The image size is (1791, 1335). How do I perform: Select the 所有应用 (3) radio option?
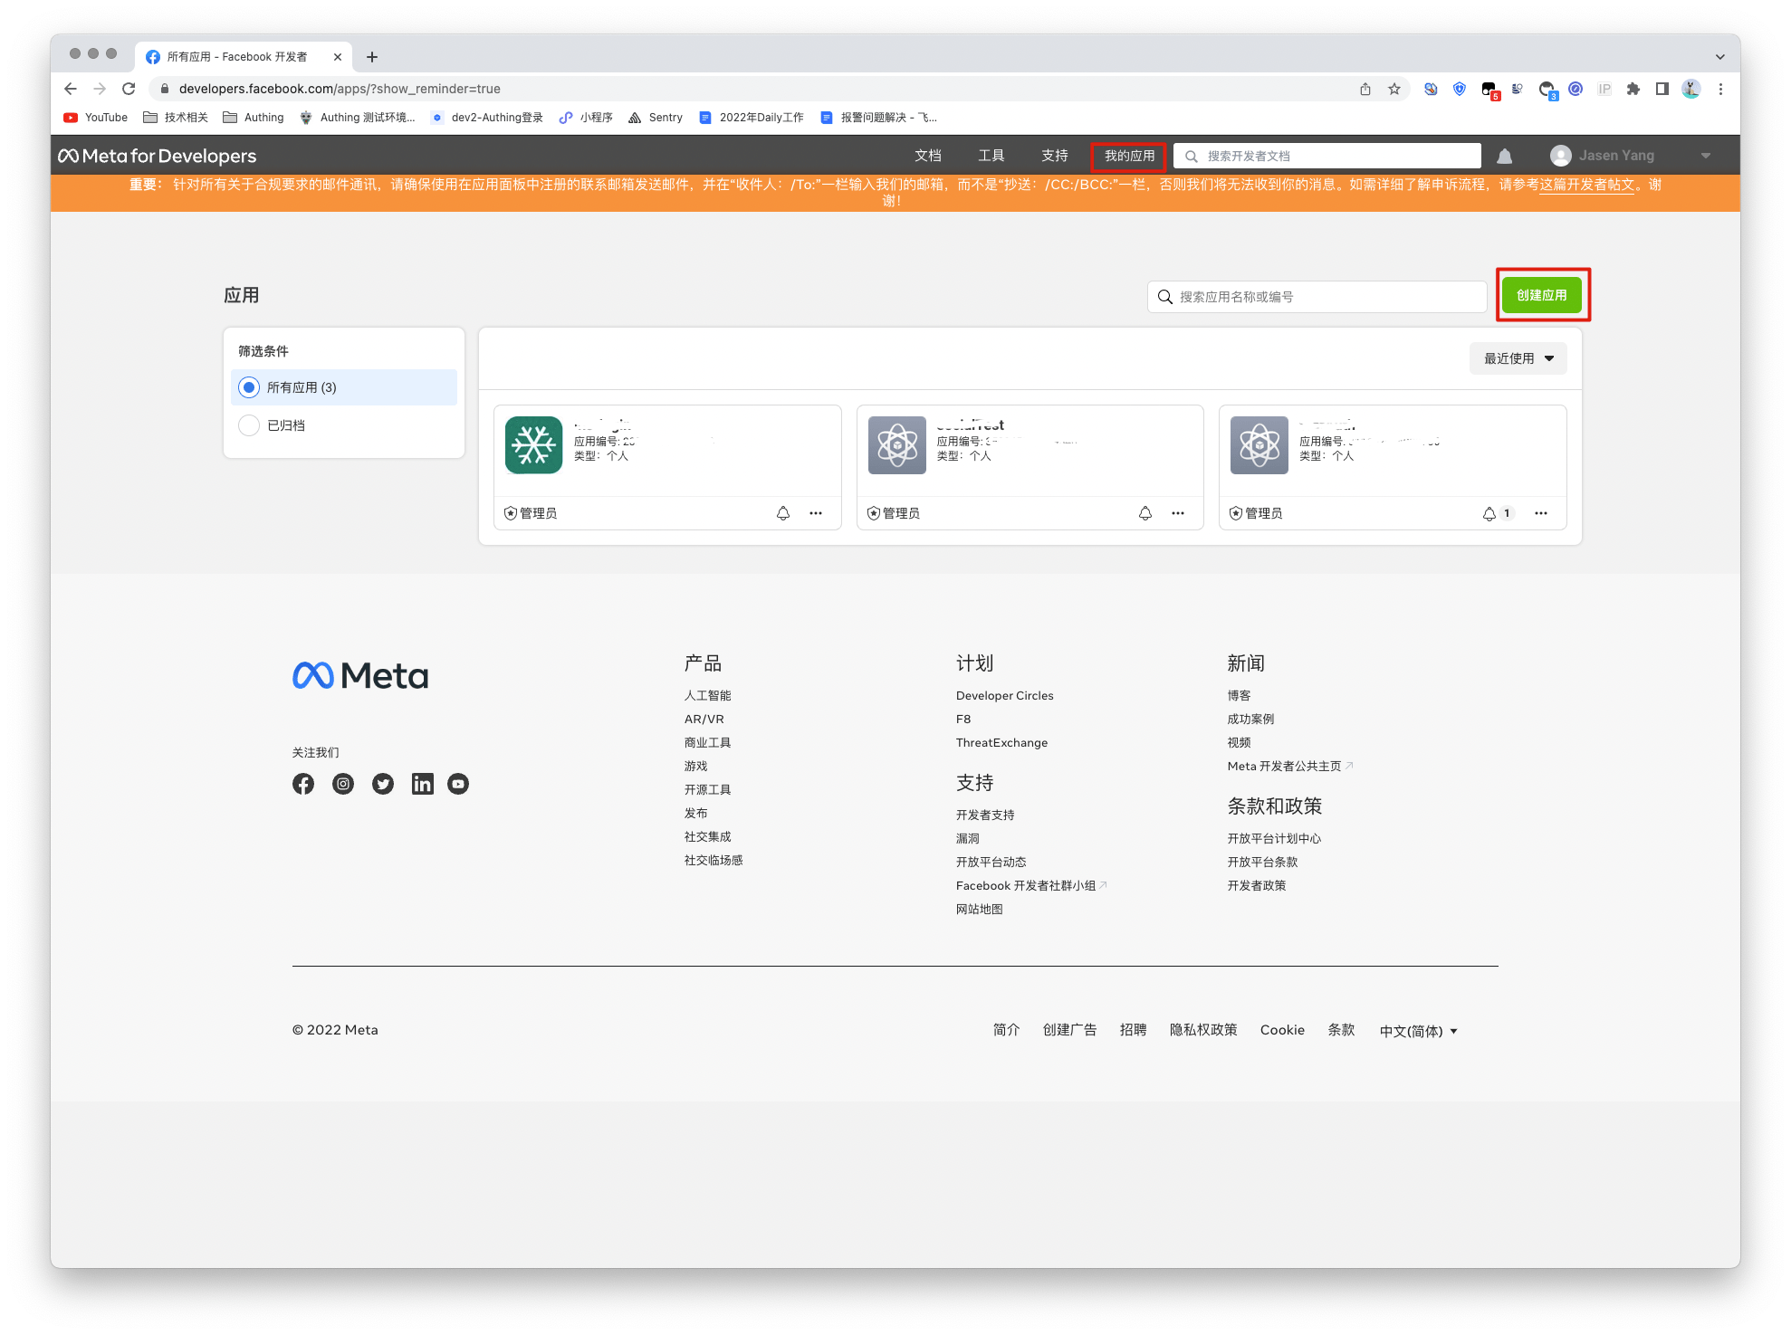[249, 387]
